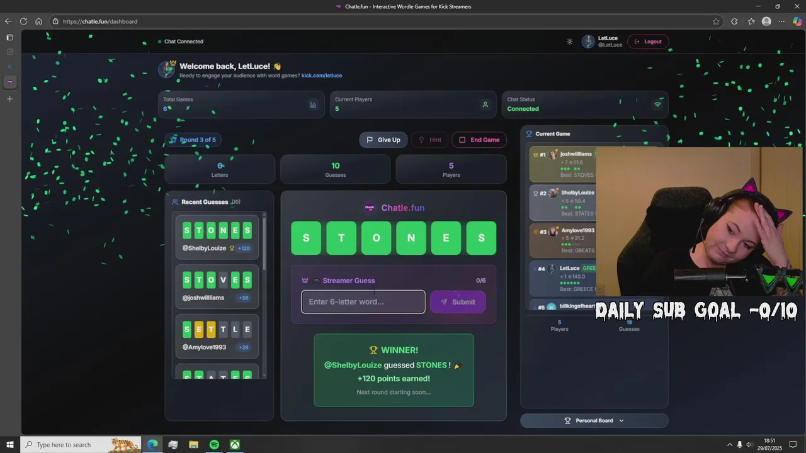Click the Recent Guesses people icon
Screen dimensions: 806x453
pyautogui.click(x=175, y=202)
